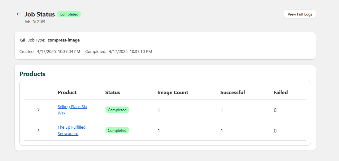
Task: Open the View Full Logs button
Action: tap(300, 14)
